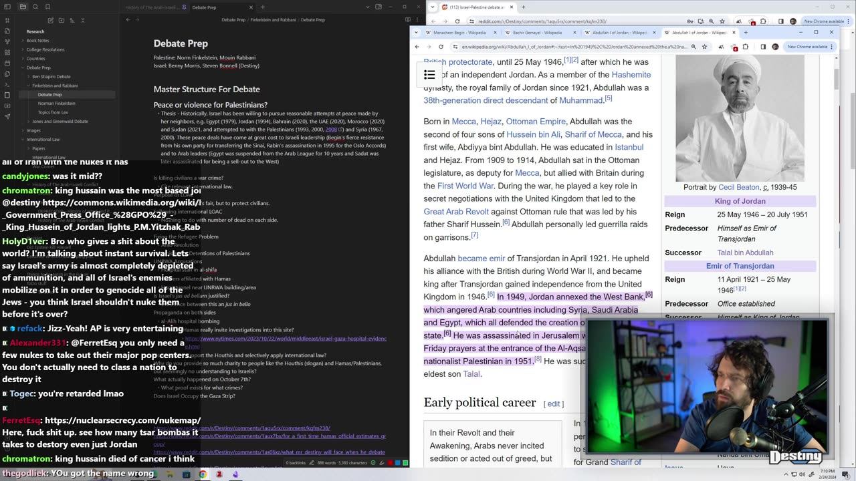This screenshot has width=856, height=481.
Task: Click the paper plane icon in Obsidian ribbon
Action: point(7,116)
